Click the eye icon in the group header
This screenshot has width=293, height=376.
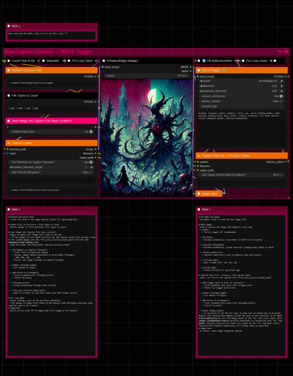point(286,51)
